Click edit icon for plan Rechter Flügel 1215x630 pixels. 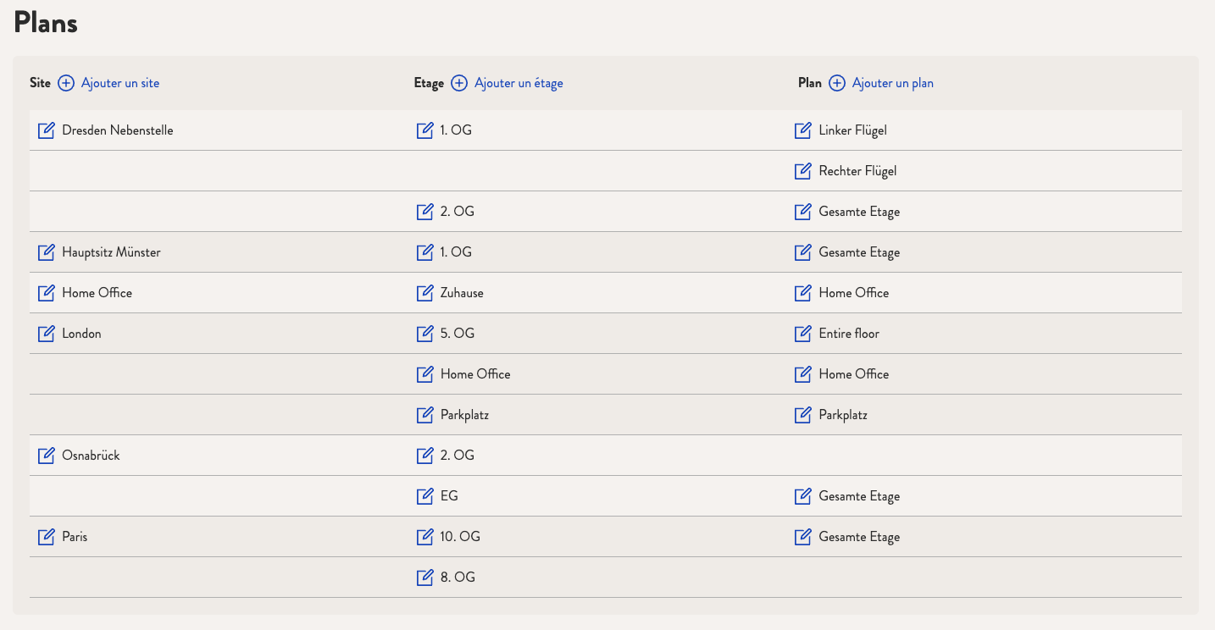(803, 171)
